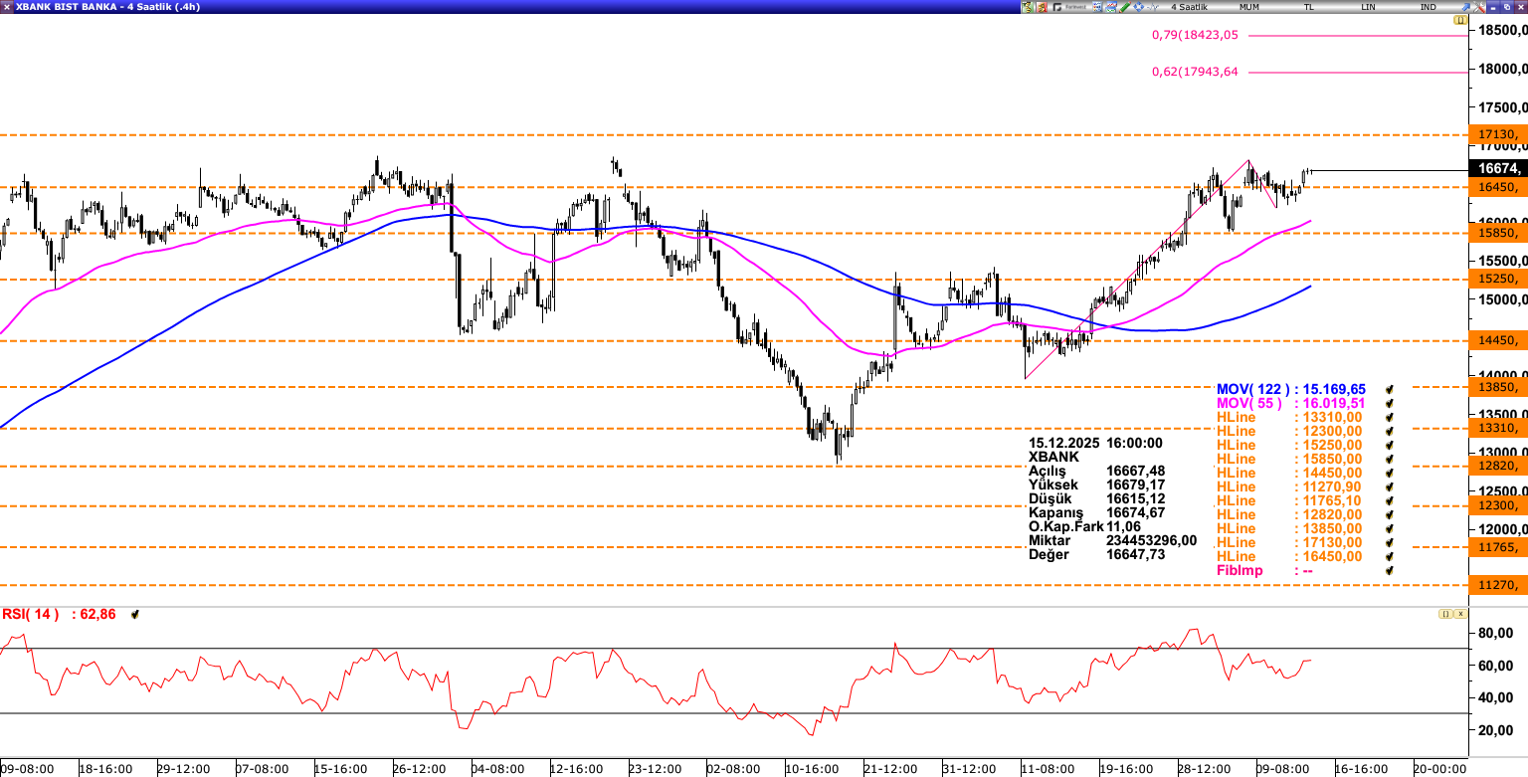The height and width of the screenshot is (777, 1528).
Task: Uncheck the FibImp checkbox in legend
Action: pos(1389,570)
